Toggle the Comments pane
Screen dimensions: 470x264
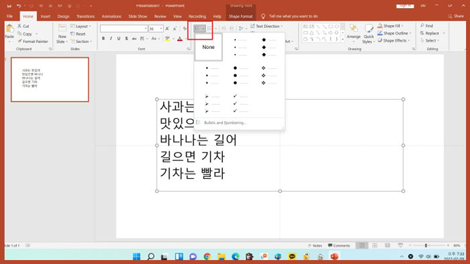(x=338, y=245)
